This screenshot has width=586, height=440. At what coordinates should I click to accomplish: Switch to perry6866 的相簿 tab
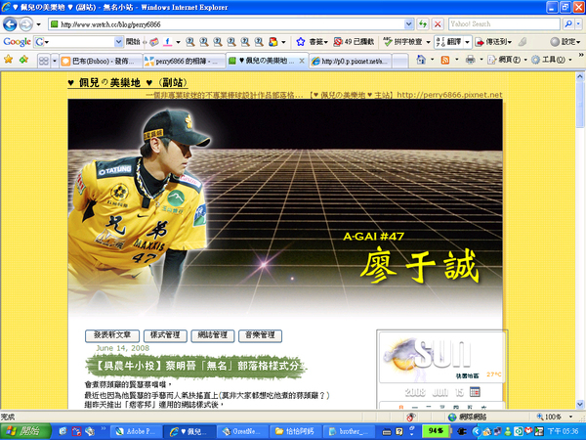click(184, 61)
